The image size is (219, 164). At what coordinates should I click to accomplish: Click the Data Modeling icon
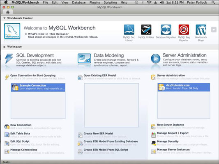(84, 58)
